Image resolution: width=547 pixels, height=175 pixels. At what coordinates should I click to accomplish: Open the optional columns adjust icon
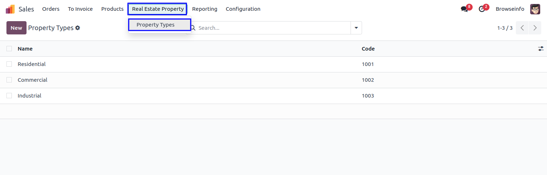click(541, 49)
